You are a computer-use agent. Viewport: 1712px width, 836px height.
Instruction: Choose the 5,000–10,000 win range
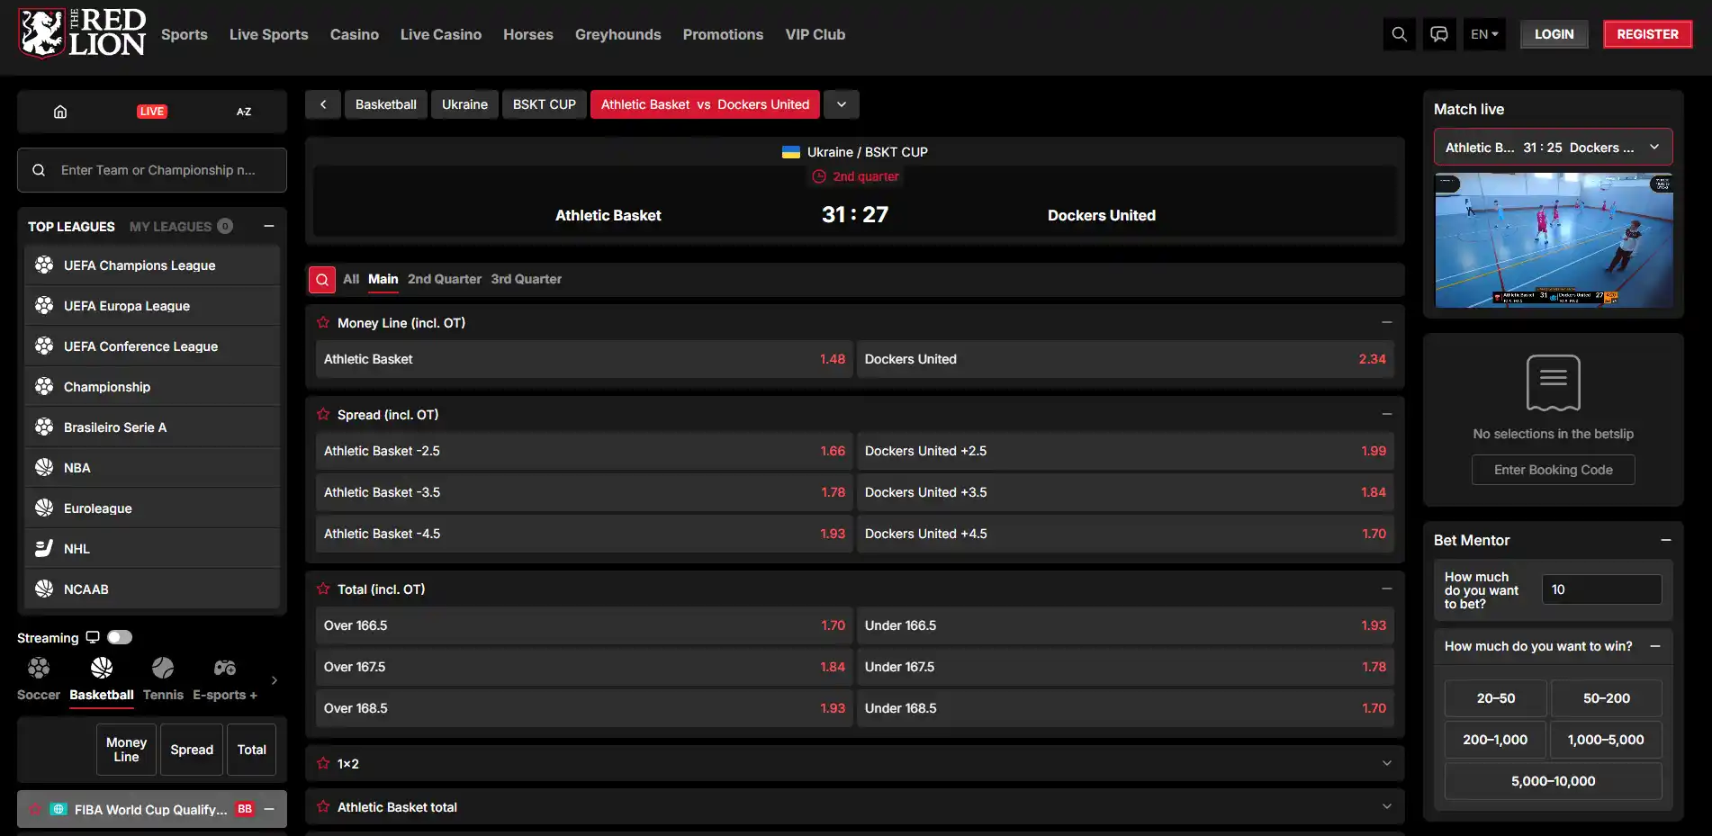(1554, 781)
